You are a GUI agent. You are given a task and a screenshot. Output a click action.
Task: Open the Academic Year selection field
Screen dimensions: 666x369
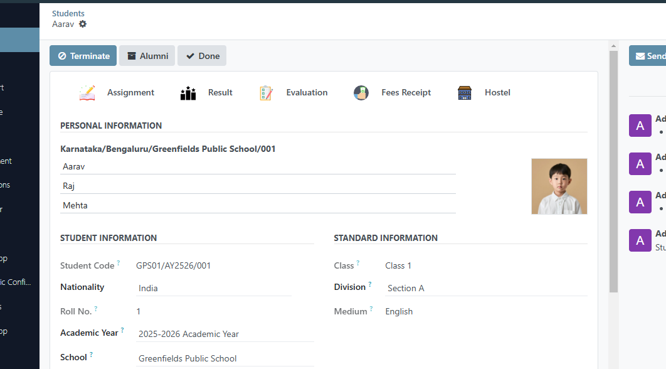(x=225, y=334)
